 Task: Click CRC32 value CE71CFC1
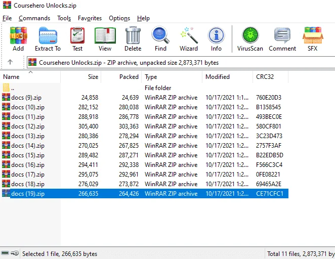click(270, 194)
